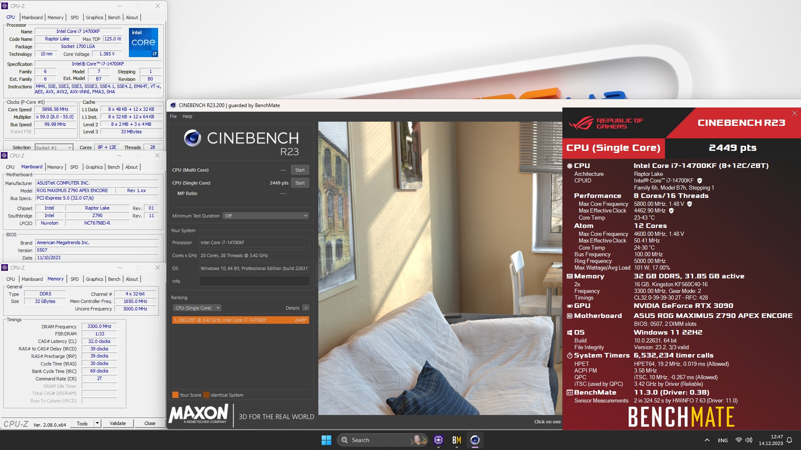Viewport: 801px width, 450px height.
Task: Start the CPU (Multi Core) test
Action: click(x=300, y=170)
